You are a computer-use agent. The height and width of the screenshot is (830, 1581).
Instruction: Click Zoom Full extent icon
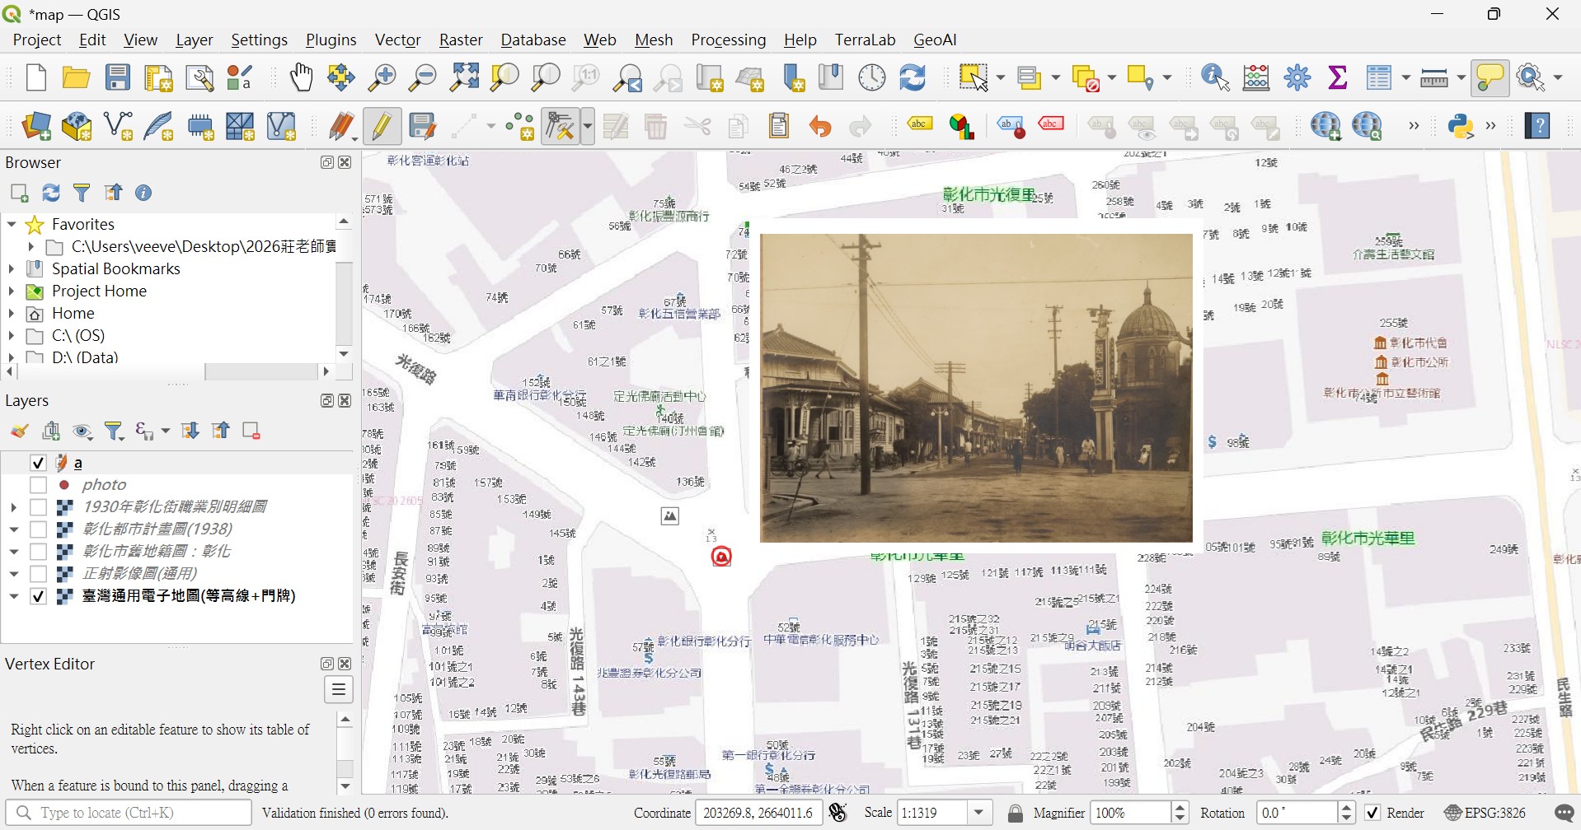pyautogui.click(x=464, y=77)
